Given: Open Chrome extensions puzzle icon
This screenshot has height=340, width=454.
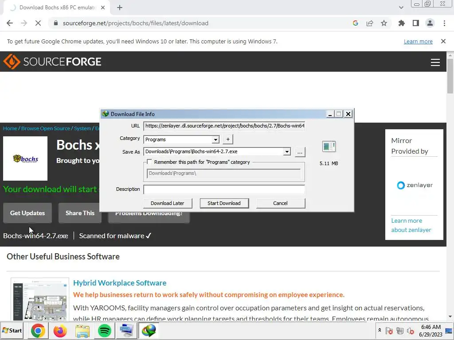Looking at the screenshot, I should 401,23.
